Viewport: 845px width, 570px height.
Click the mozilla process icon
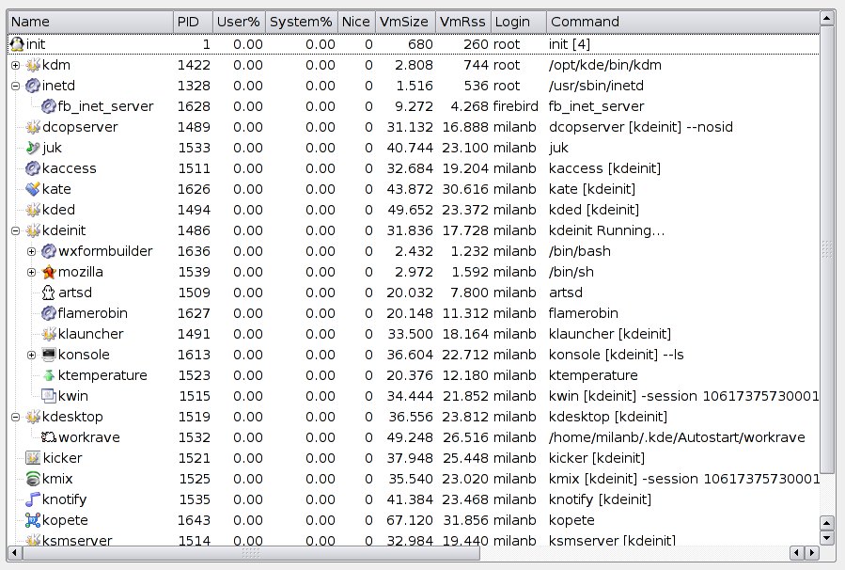click(x=49, y=272)
